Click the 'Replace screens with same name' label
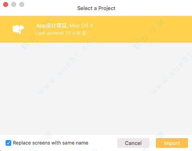This screenshot has width=192, height=151. point(51,143)
